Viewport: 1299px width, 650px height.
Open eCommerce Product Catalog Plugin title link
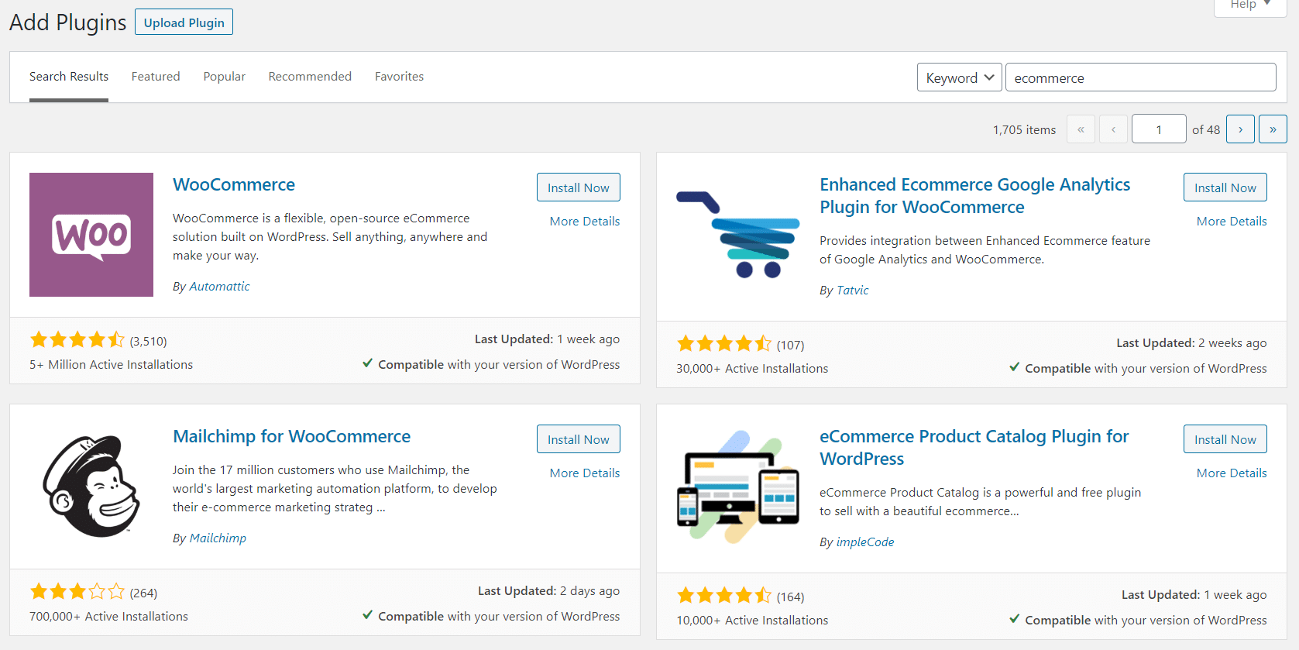pos(974,448)
